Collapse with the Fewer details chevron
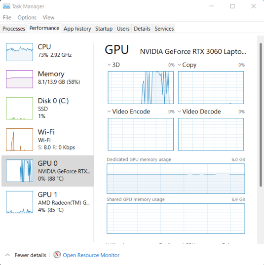Image resolution: width=264 pixels, height=265 pixels. tap(7, 255)
